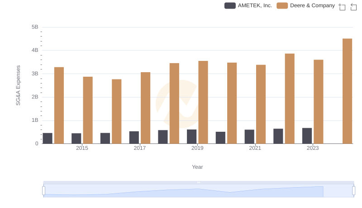
Task: Click the AMETEK bar for 2017
Action: click(134, 138)
